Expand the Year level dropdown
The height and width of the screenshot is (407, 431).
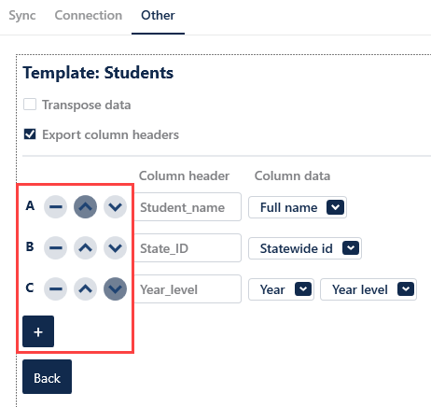(368, 289)
